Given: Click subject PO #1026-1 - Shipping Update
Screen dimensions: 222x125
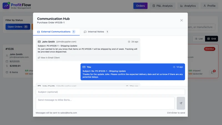Looking at the screenshot, I should pos(57,46).
